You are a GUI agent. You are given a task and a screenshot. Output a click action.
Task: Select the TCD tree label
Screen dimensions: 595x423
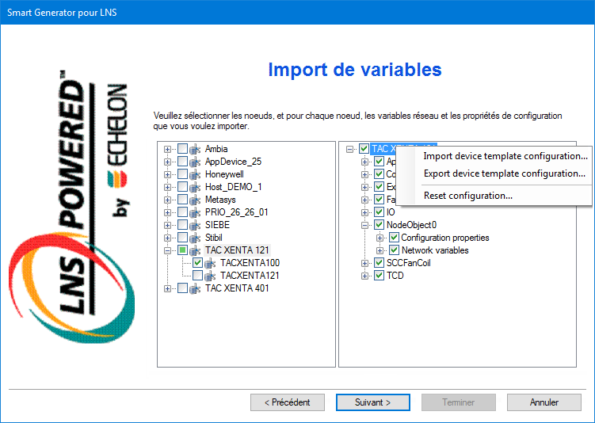tap(395, 276)
